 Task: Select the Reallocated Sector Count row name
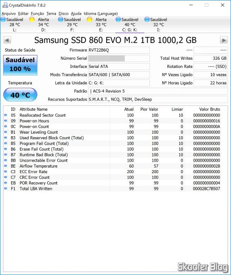[43, 115]
